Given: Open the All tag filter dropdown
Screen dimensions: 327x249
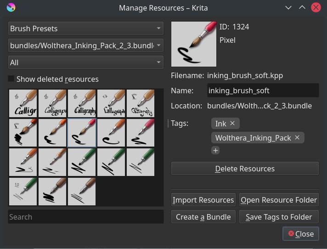Looking at the screenshot, I should 86,62.
